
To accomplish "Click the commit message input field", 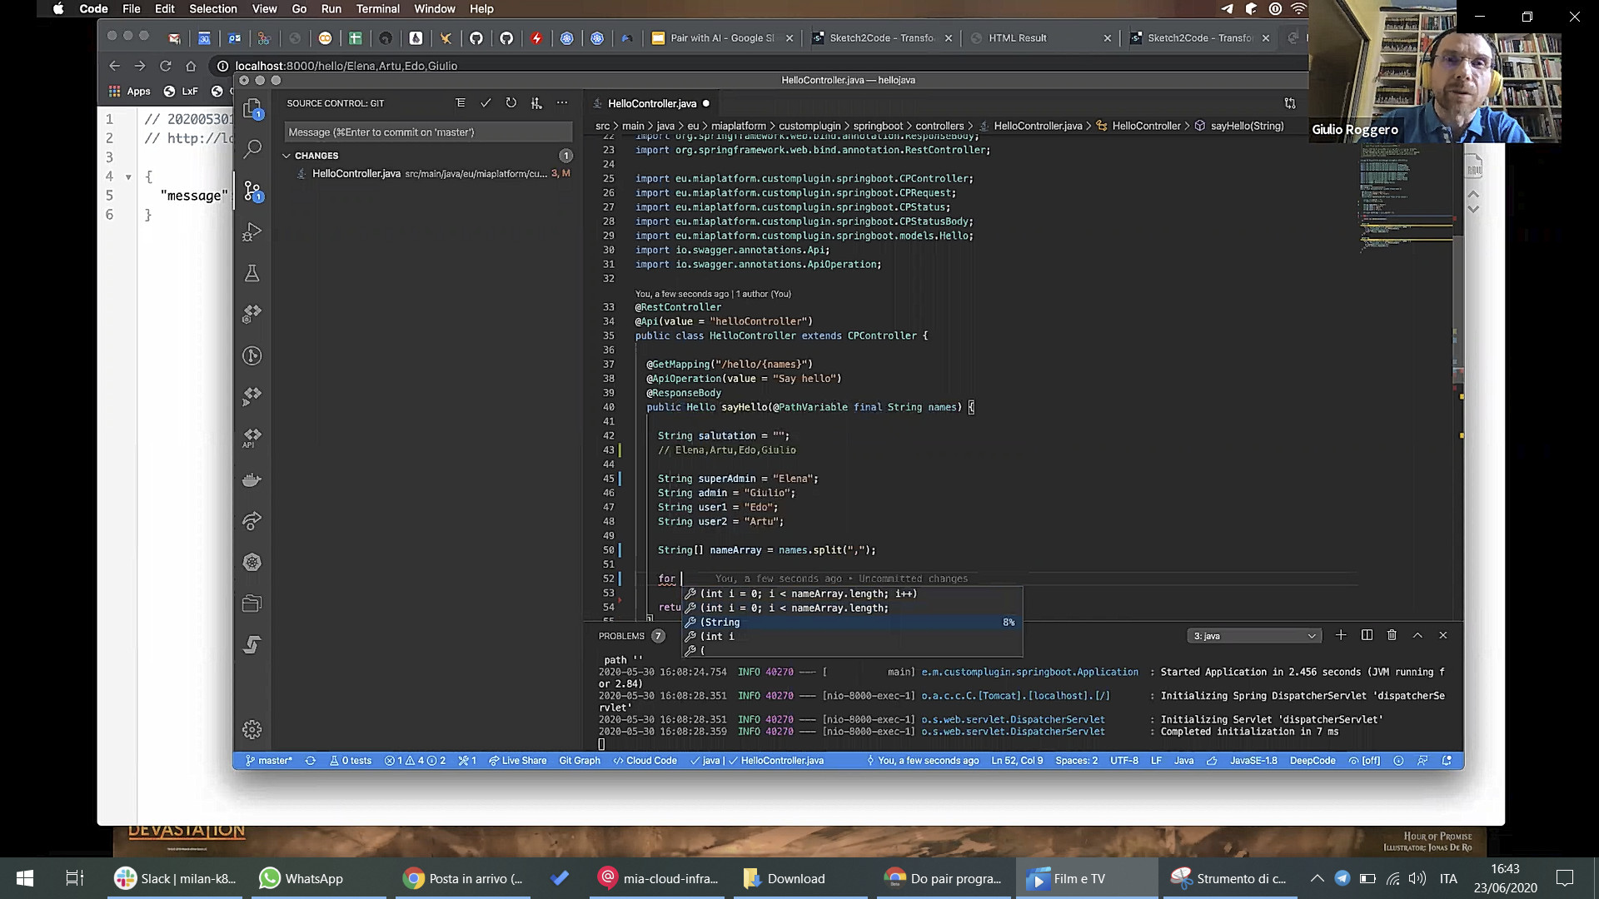I will pyautogui.click(x=428, y=132).
